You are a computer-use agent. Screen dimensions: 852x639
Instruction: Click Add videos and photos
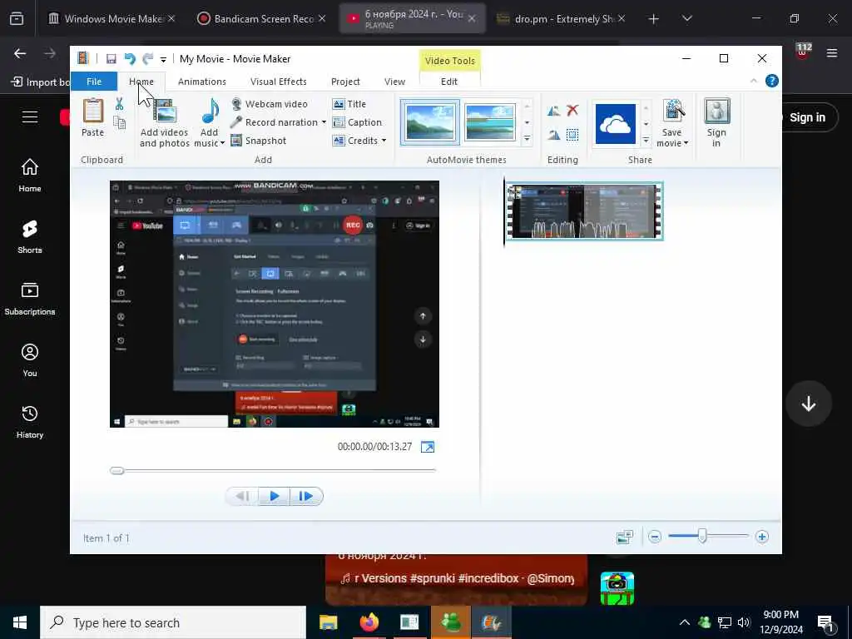164,123
